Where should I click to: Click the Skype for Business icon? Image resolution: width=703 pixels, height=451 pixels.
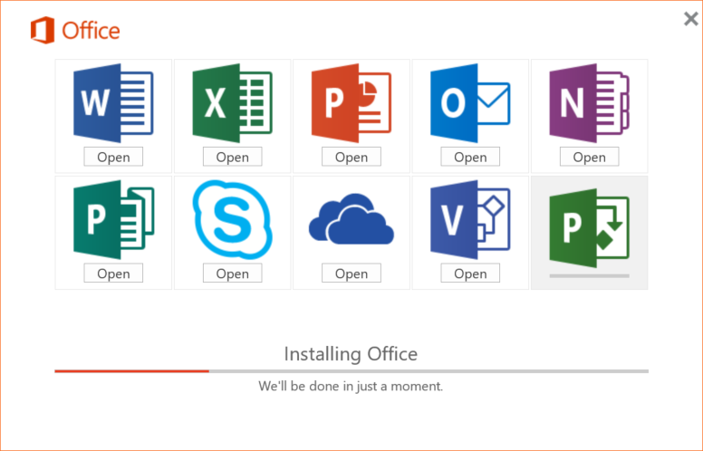coord(232,220)
